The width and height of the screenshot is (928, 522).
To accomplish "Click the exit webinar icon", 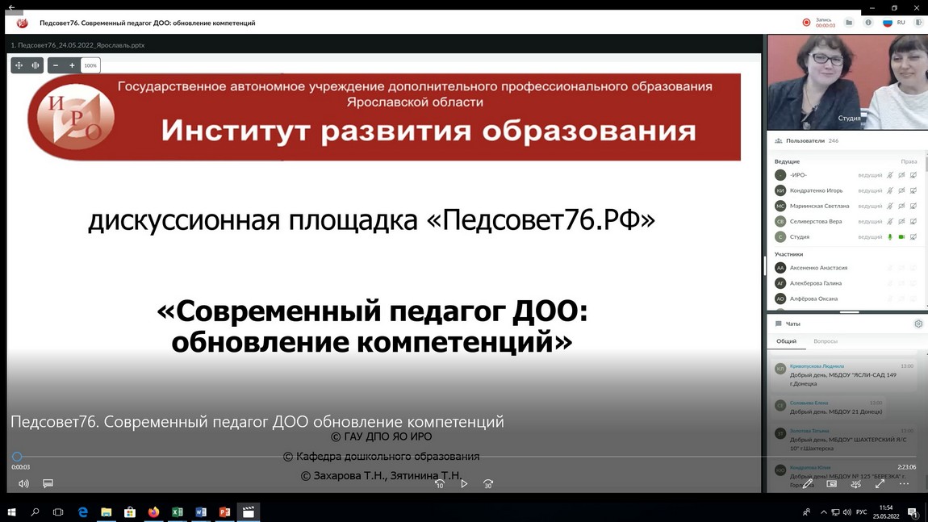I will (x=918, y=23).
